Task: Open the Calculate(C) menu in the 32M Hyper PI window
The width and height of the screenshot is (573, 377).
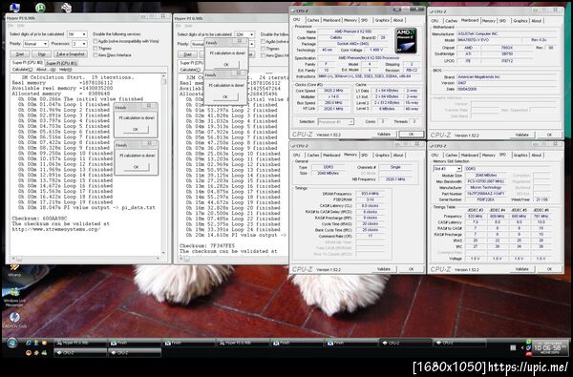Action: (190, 70)
